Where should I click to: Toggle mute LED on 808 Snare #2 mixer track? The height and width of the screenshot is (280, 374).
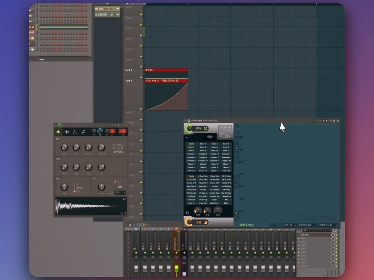click(x=176, y=253)
